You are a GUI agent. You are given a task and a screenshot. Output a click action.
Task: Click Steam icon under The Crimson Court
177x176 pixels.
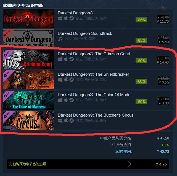72,59
